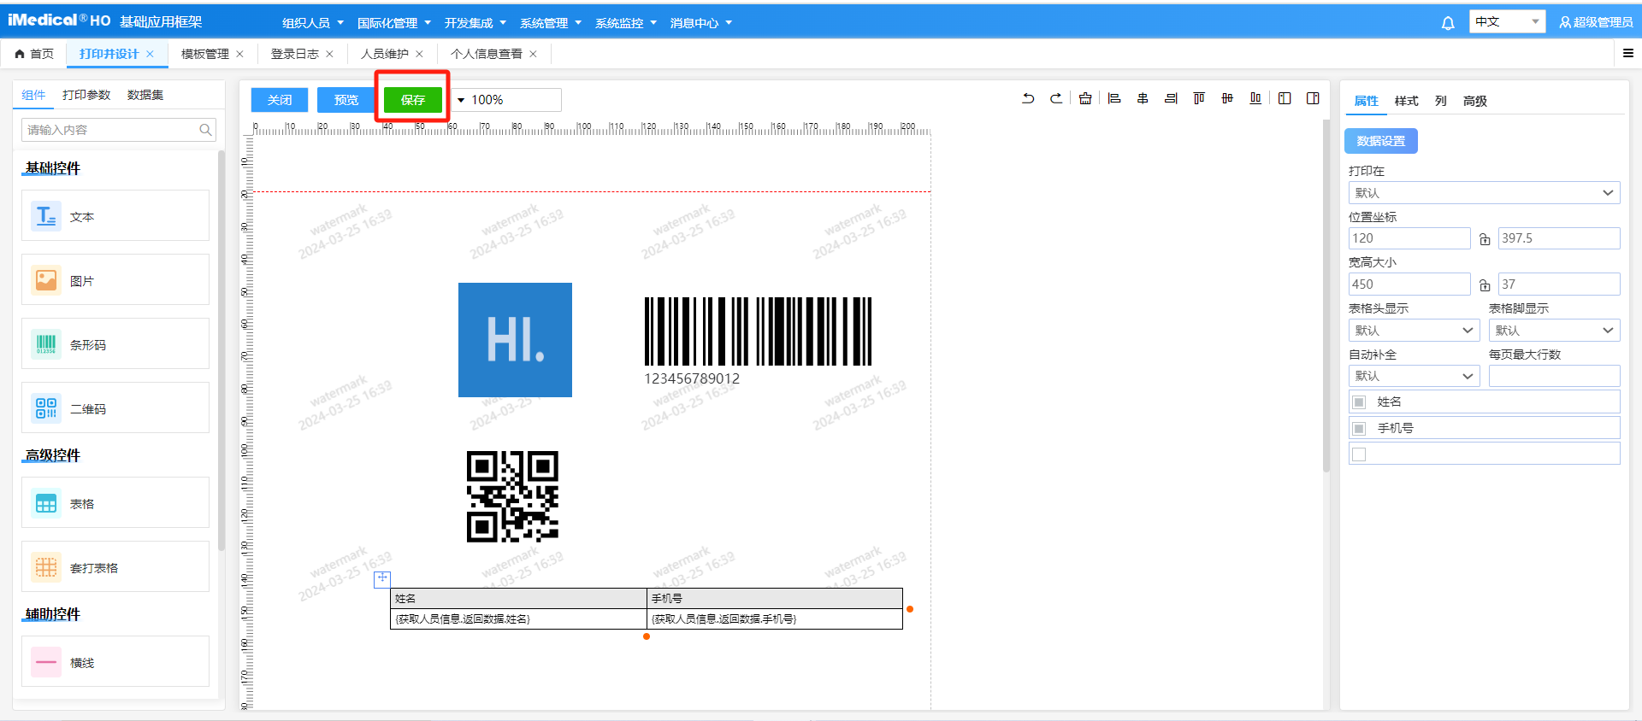Click the undo arrow icon
The image size is (1642, 721).
[1028, 99]
